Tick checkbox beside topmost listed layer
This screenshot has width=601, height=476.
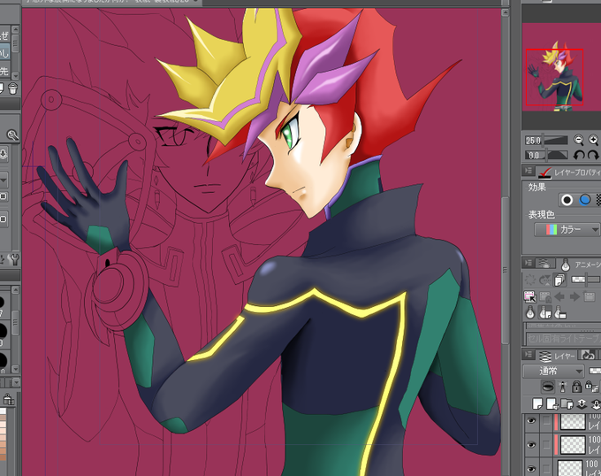[546, 422]
